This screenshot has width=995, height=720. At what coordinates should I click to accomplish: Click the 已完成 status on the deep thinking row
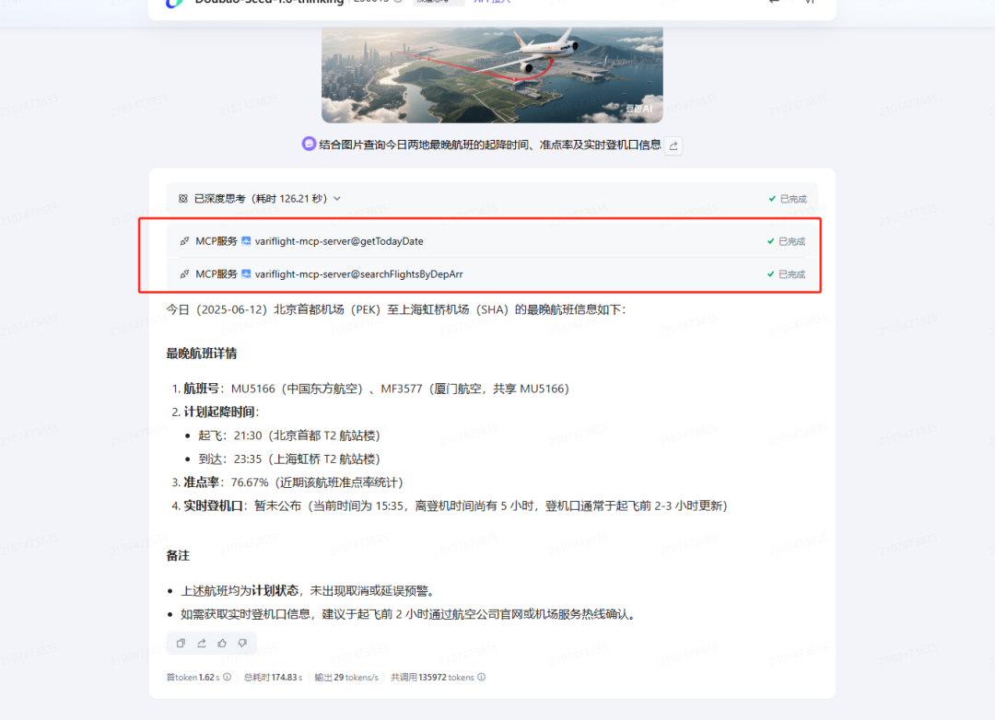click(x=787, y=199)
